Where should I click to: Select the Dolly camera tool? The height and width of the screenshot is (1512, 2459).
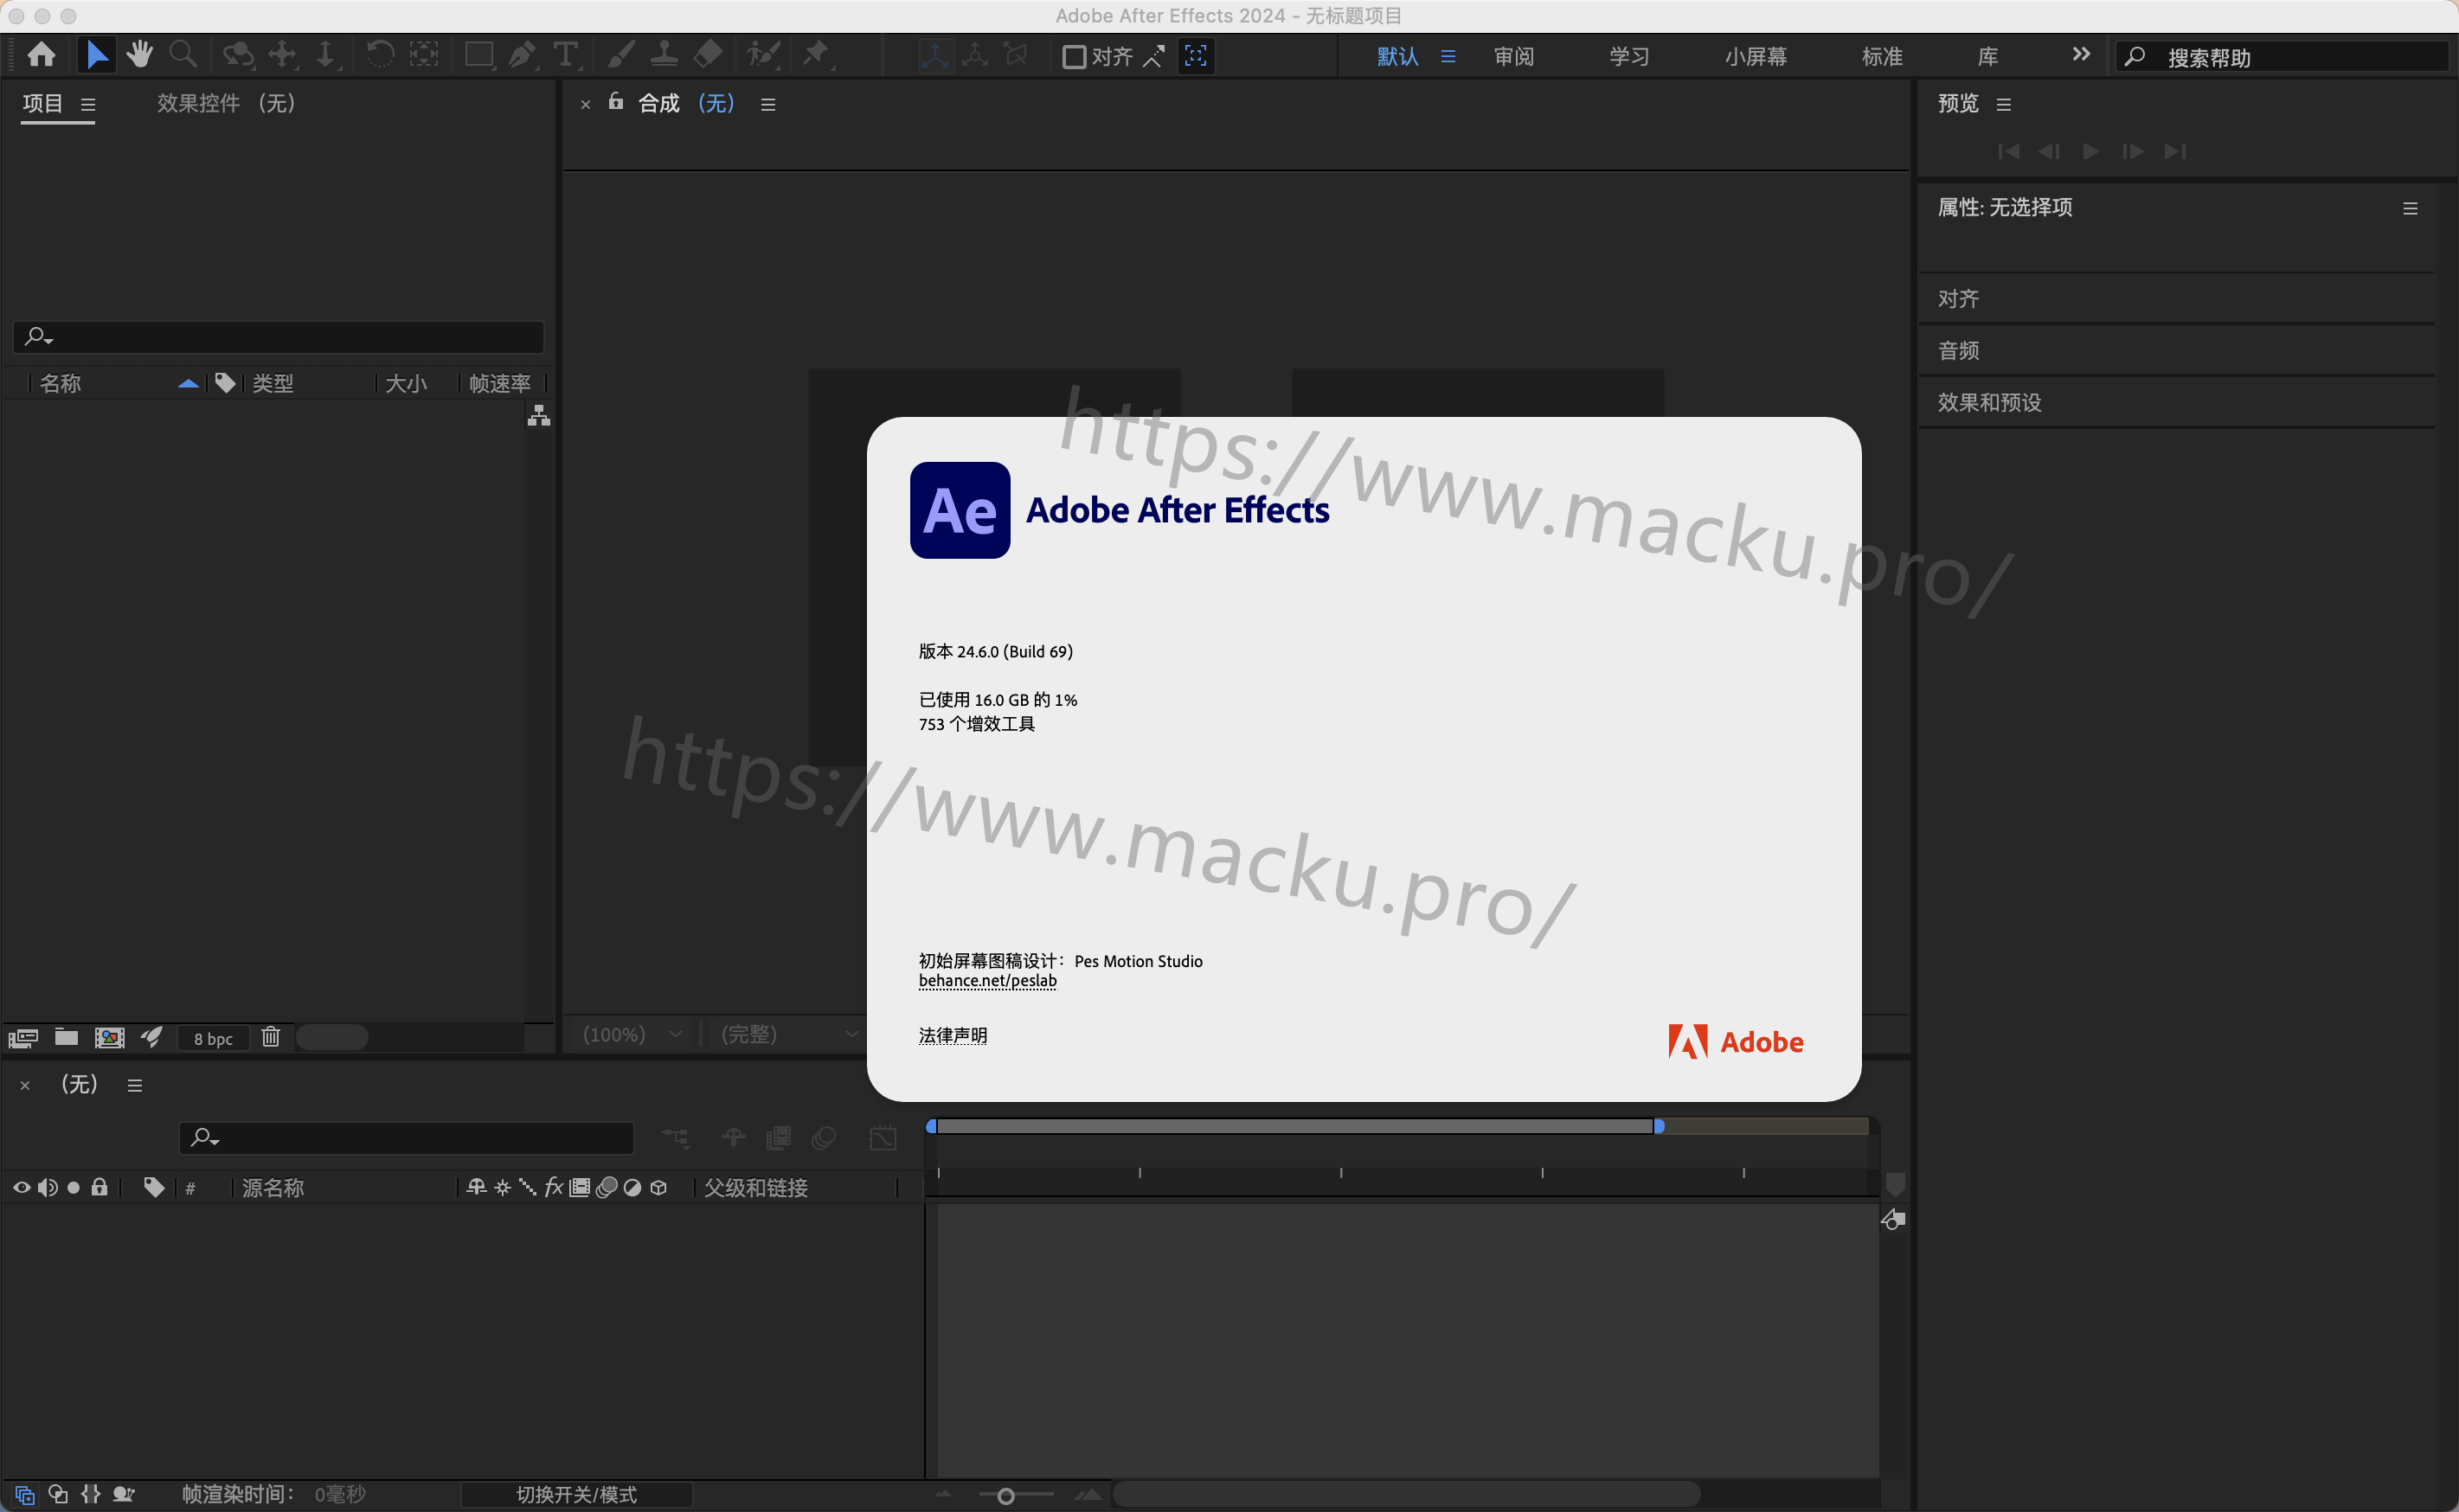(327, 54)
